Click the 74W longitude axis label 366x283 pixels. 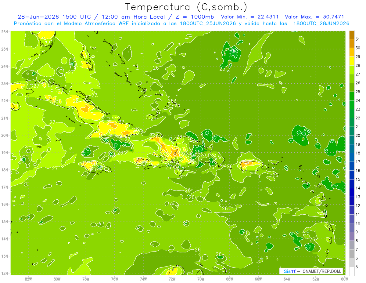[143, 279]
